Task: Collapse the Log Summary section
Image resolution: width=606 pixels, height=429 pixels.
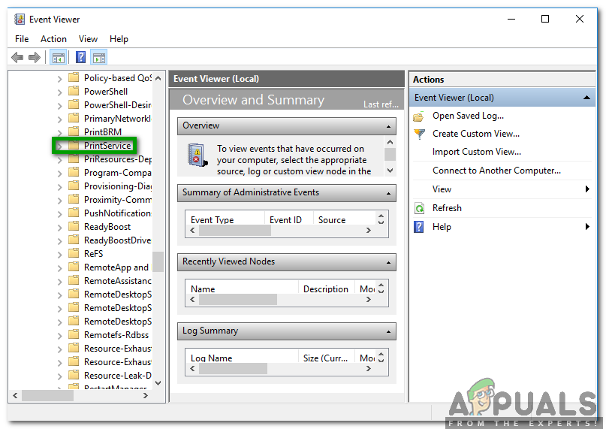Action: (388, 332)
